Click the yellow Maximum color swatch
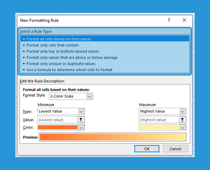This screenshot has width=210, height=170. point(159,127)
